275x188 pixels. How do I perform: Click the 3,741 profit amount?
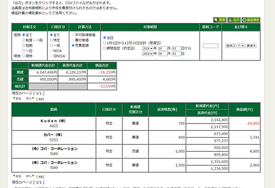click(x=254, y=137)
